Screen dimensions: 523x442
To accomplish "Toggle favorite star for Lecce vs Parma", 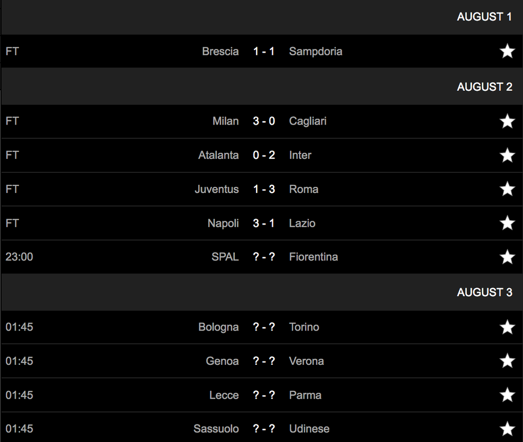I will coord(507,395).
